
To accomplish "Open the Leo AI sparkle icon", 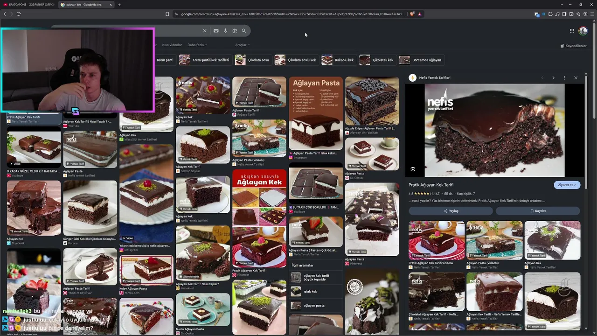I will tap(578, 14).
